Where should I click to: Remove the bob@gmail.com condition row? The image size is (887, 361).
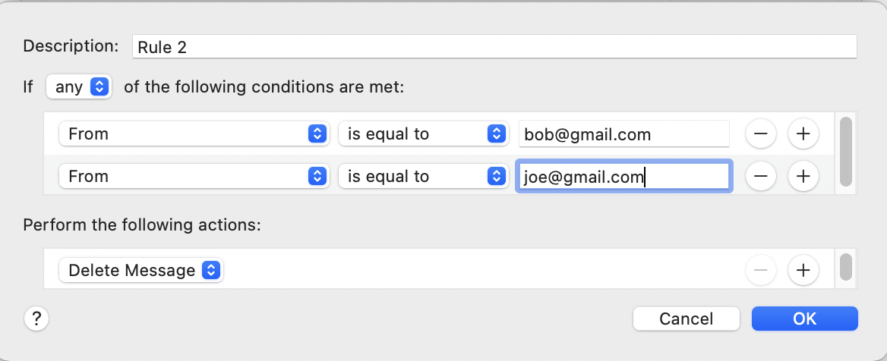click(760, 134)
